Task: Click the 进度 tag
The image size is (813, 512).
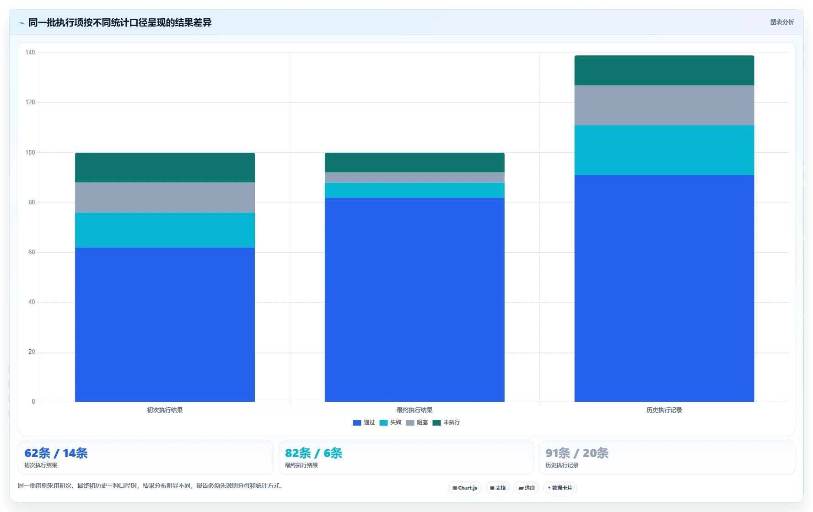Action: tap(527, 488)
